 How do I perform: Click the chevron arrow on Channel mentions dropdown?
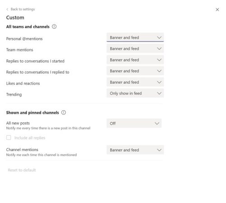coord(159,150)
